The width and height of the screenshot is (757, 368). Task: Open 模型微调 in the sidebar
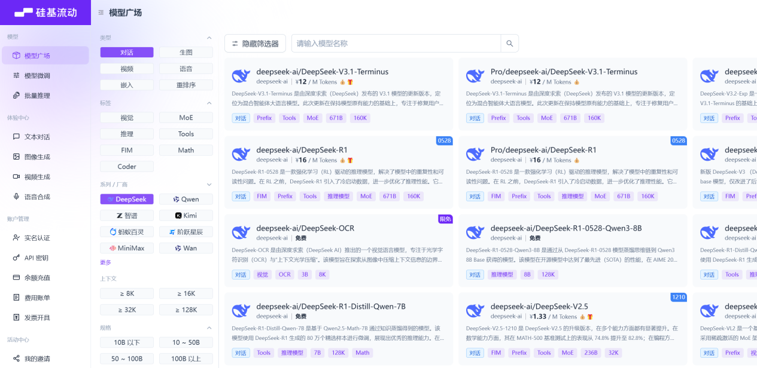pyautogui.click(x=45, y=75)
